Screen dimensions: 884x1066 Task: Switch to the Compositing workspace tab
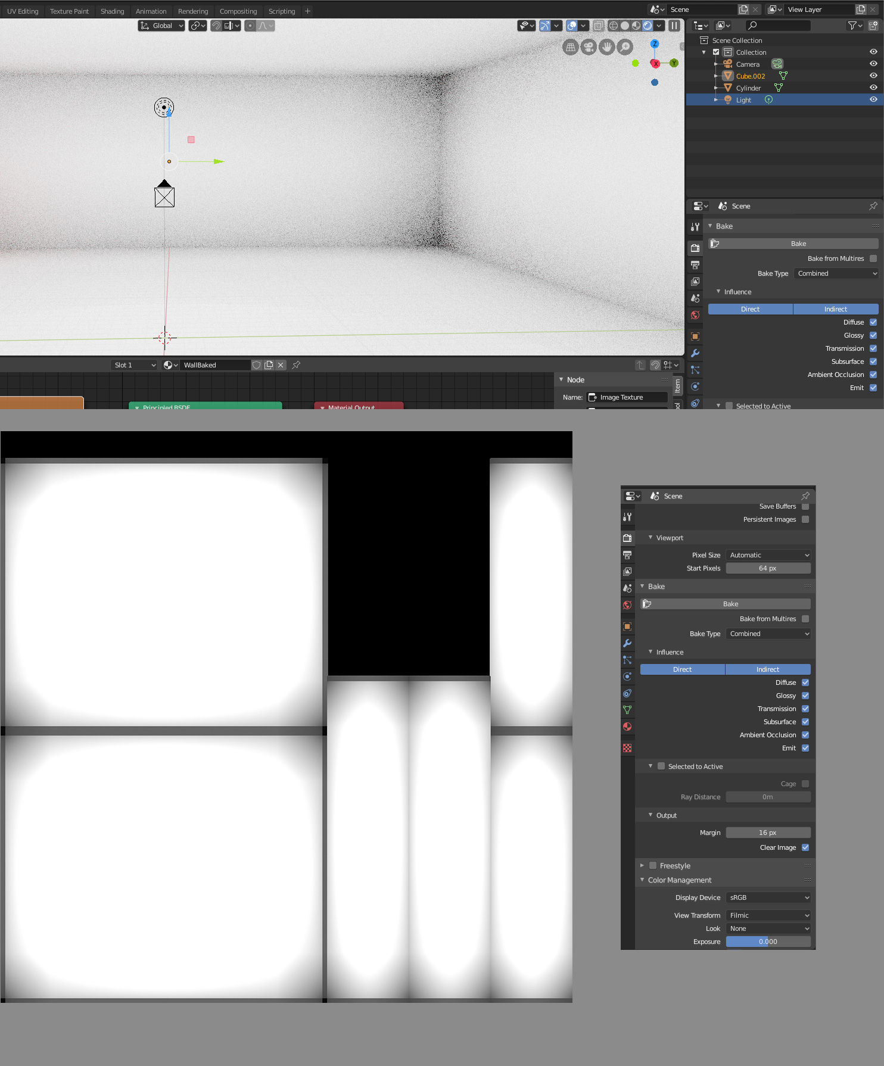coord(238,11)
